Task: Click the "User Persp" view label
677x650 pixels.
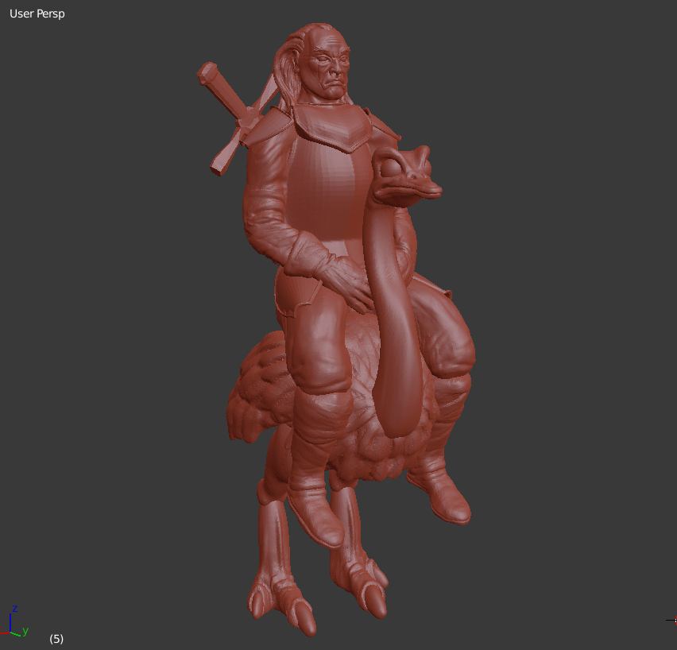Action: tap(37, 14)
